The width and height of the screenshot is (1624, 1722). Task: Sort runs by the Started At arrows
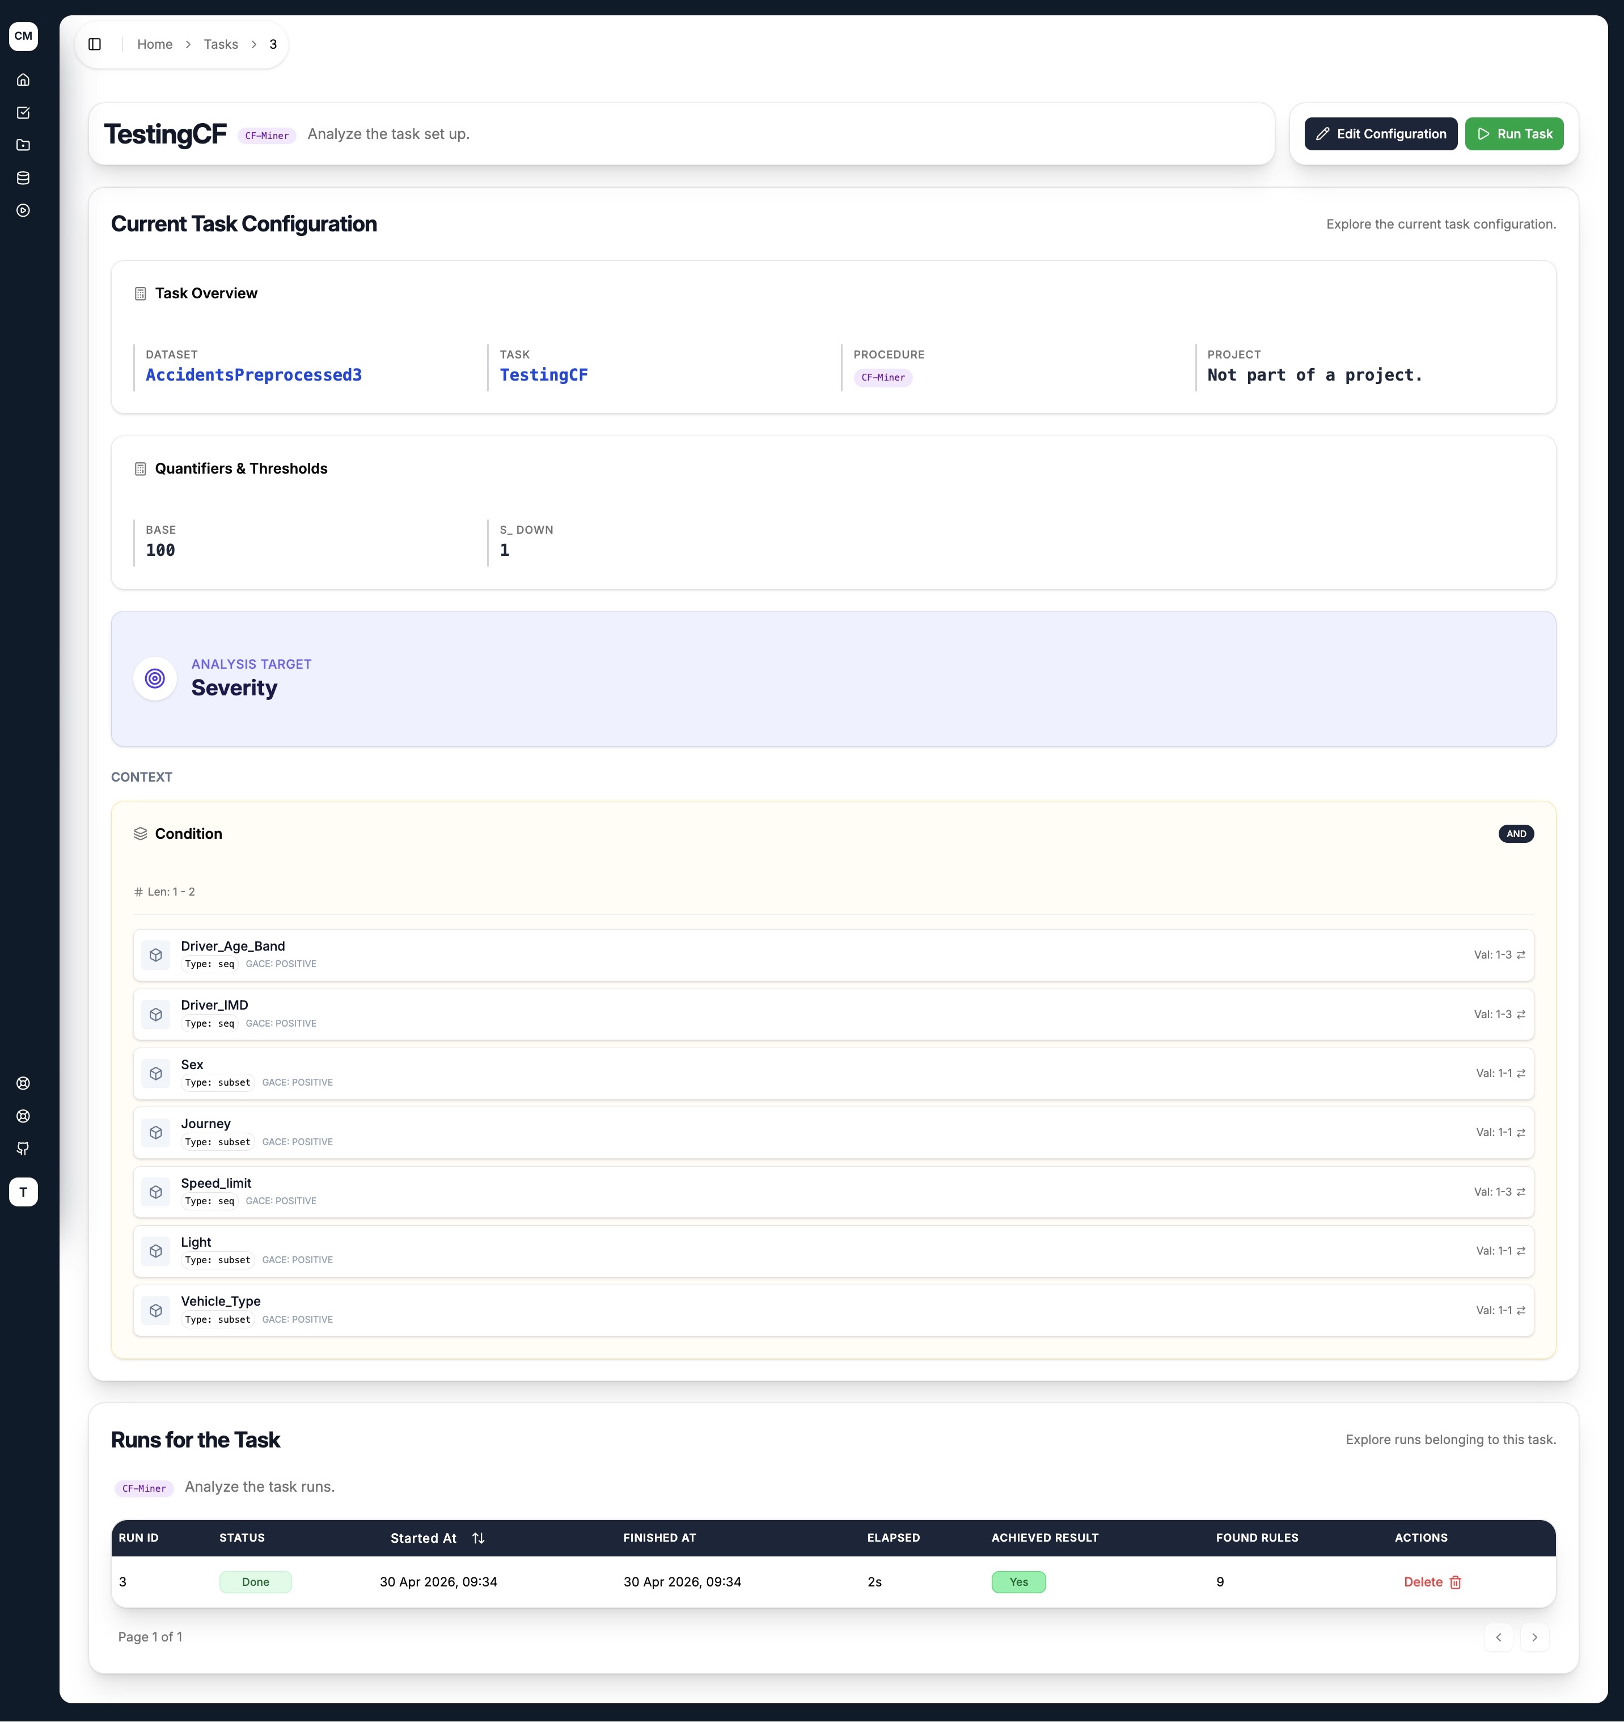click(x=478, y=1538)
